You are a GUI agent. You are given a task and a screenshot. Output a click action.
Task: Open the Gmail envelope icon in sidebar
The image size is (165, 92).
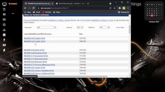[x=4, y=45]
